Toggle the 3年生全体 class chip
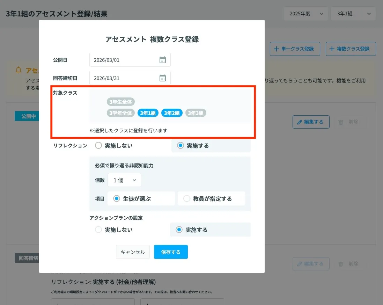The height and width of the screenshot is (305, 383). [121, 102]
